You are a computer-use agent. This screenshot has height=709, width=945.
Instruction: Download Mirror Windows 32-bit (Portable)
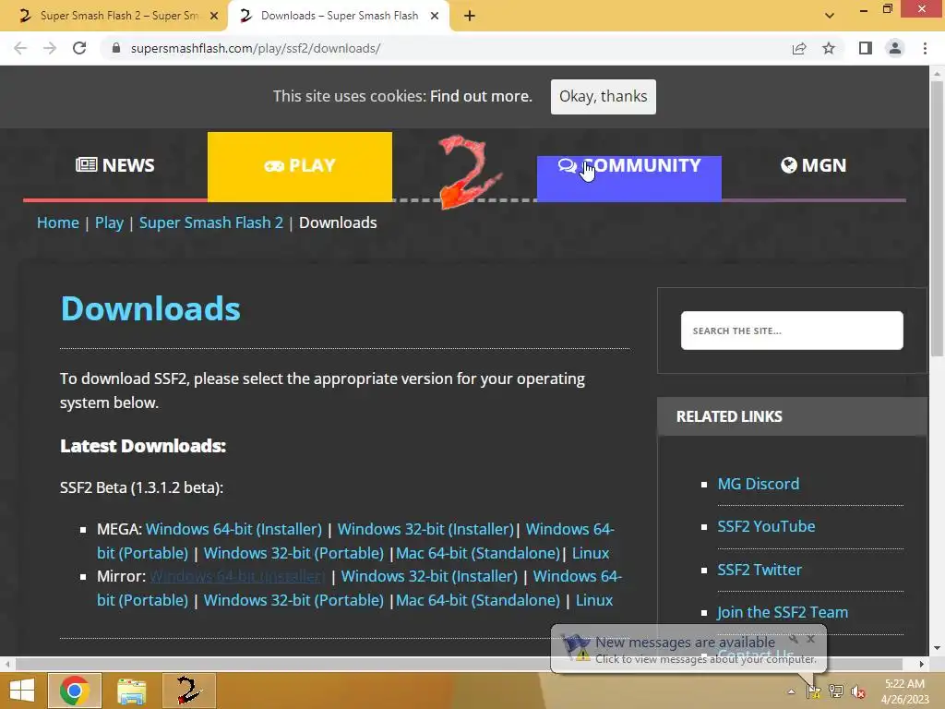click(293, 600)
